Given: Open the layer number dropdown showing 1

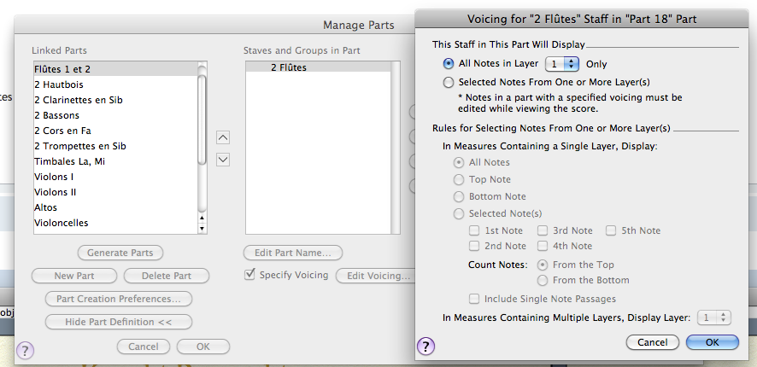Looking at the screenshot, I should point(562,64).
